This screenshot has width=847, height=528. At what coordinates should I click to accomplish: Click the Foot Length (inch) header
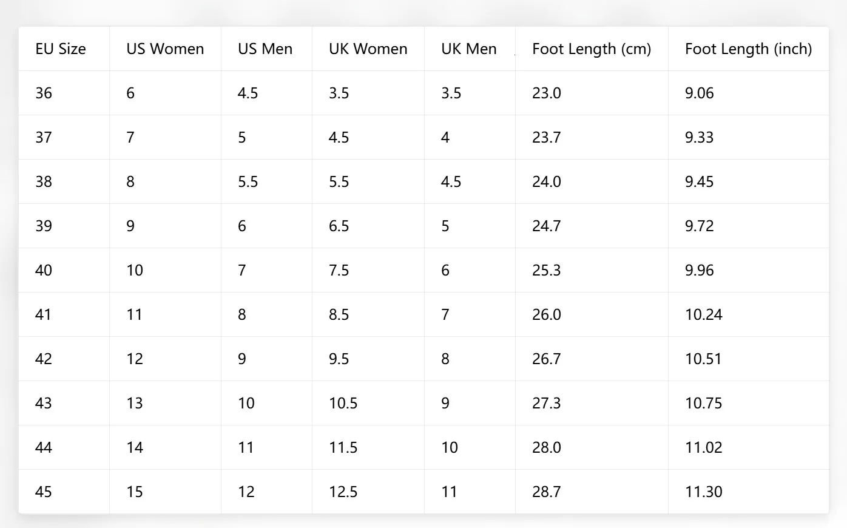tap(748, 49)
